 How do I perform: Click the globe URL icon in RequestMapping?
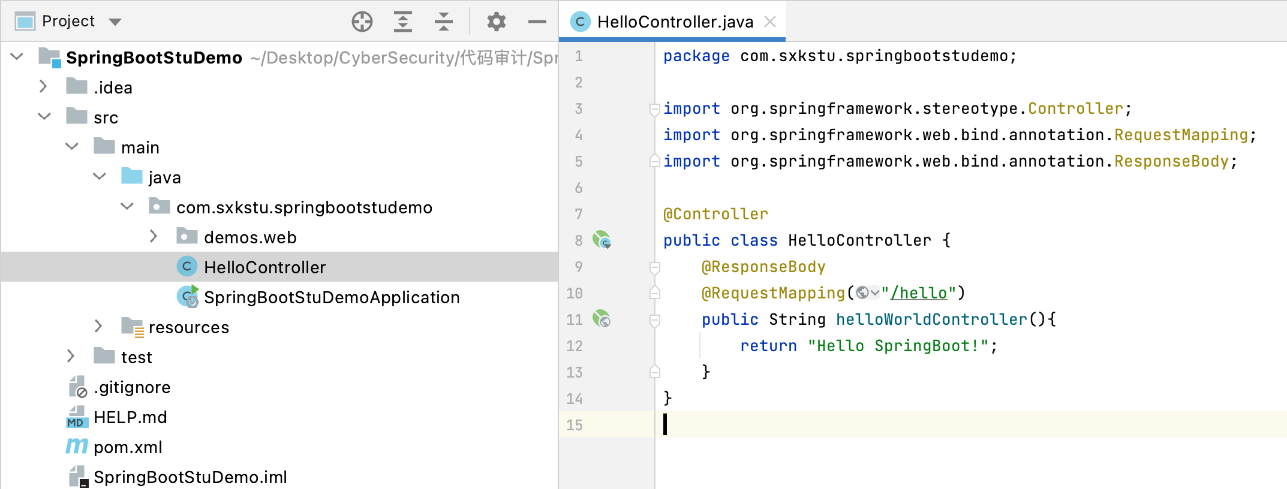863,293
